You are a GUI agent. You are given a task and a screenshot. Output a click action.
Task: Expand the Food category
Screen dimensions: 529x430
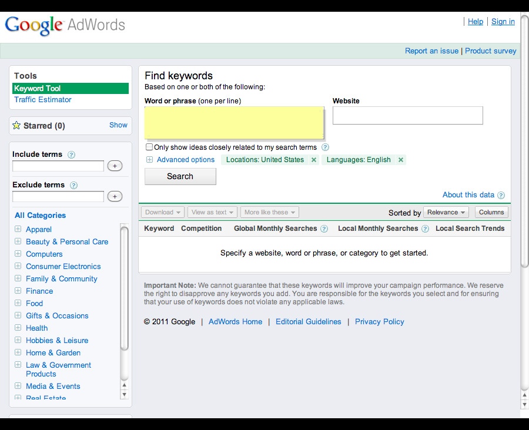[x=18, y=303]
